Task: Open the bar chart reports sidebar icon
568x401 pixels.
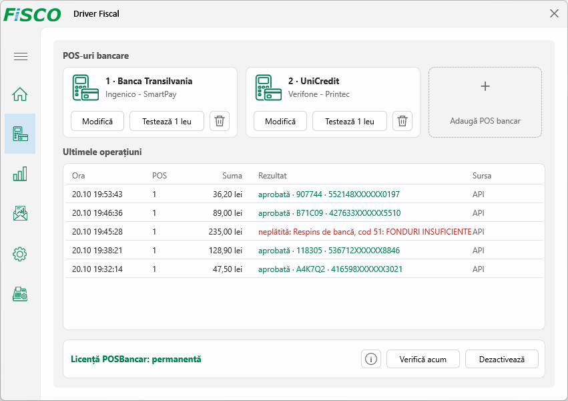Action: point(20,174)
